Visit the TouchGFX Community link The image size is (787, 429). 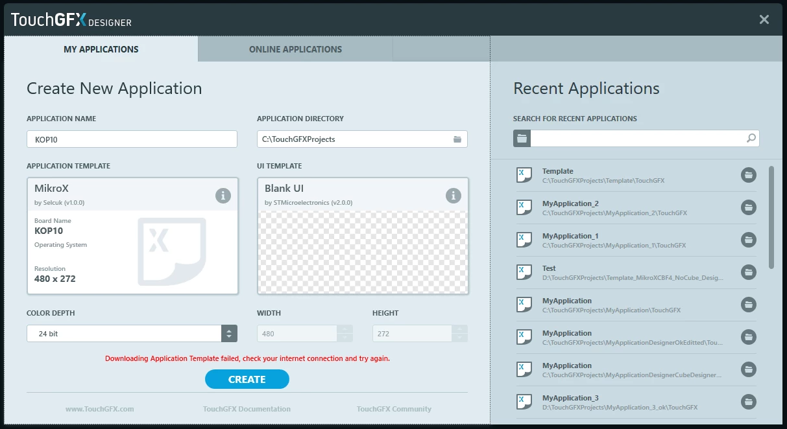(394, 409)
